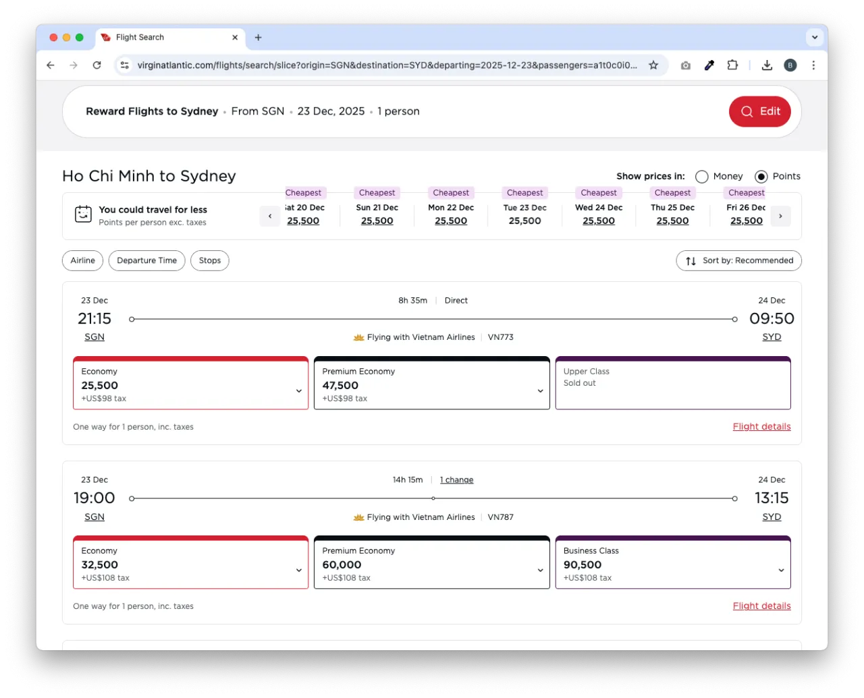Click the SYD airport link under 09:50
Screen dimensions: 864x698
(772, 337)
